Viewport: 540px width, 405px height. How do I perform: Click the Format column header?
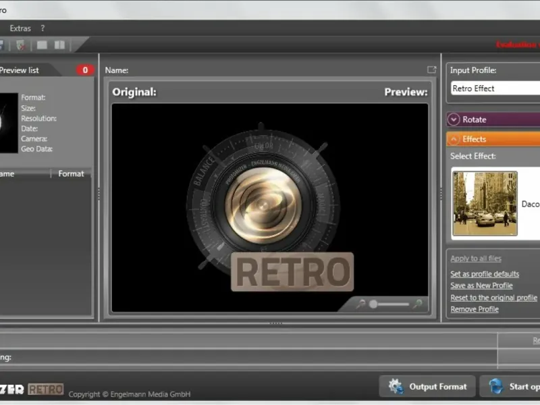point(71,173)
